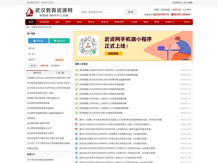The width and height of the screenshot is (218, 163).
Task: Click the green icon beside 武汉市2024届三调九年级数学
Action: click(x=76, y=79)
